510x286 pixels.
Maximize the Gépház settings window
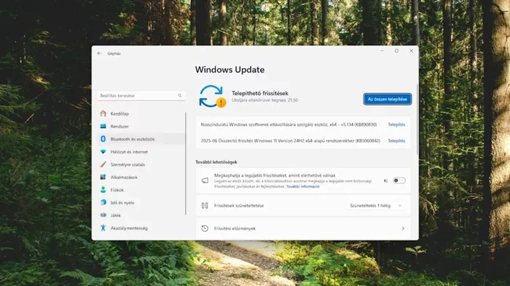coord(396,51)
